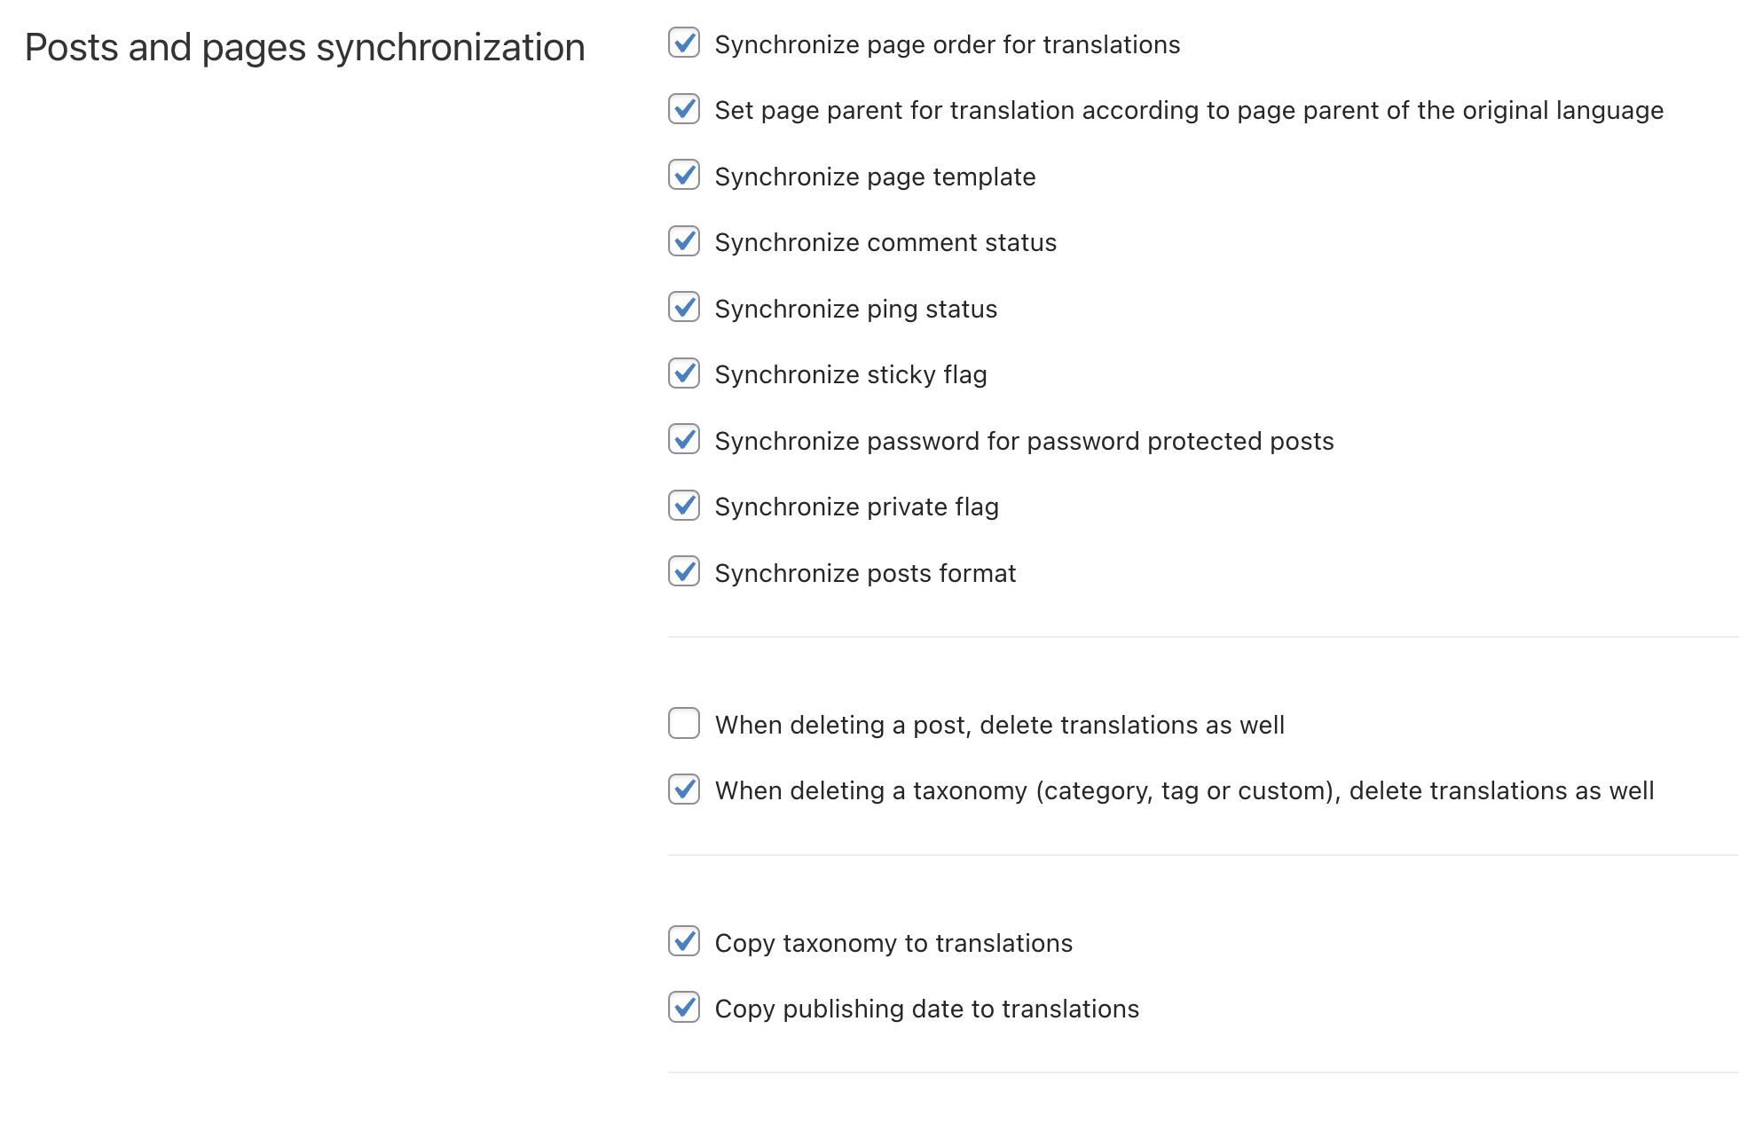
Task: Click the Copy publishing date to translations label
Action: pyautogui.click(x=927, y=1009)
